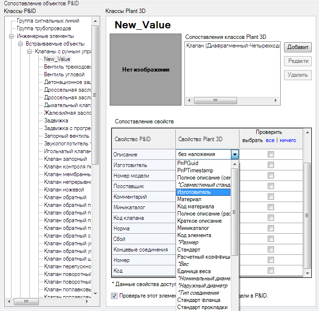
Task: Check the box in the Норма row
Action: coord(271,228)
